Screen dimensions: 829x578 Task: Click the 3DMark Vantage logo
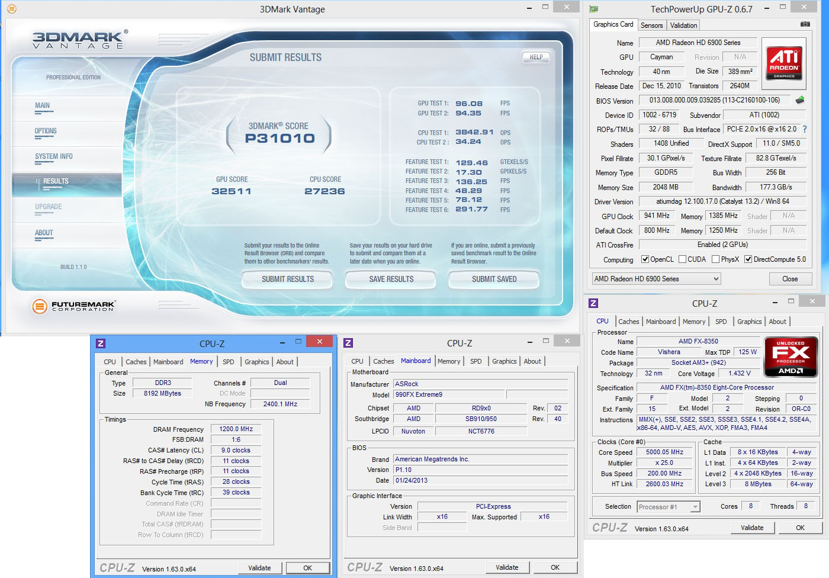79,39
